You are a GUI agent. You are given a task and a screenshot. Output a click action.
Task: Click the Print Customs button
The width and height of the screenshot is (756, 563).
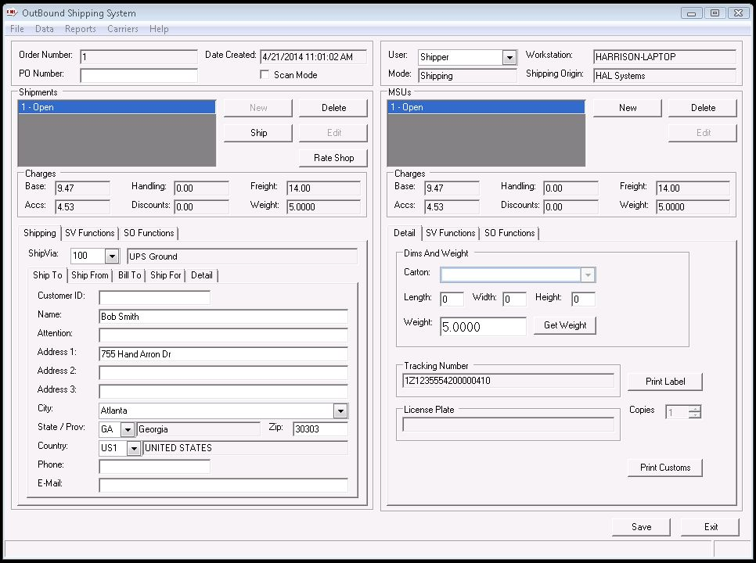click(x=664, y=468)
